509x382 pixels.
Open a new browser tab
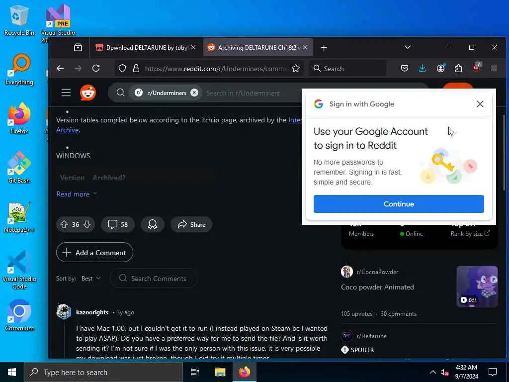pos(324,47)
